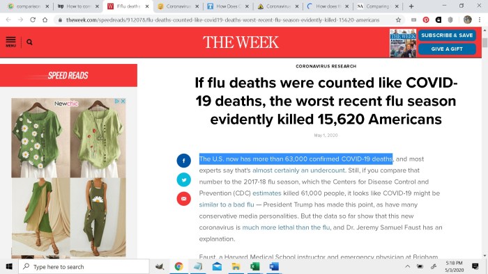Close the Newchic ad with X
The height and width of the screenshot is (274, 488).
pyautogui.click(x=123, y=101)
